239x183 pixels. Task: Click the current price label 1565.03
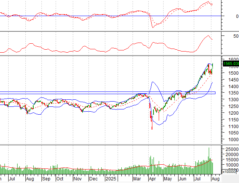230,64
